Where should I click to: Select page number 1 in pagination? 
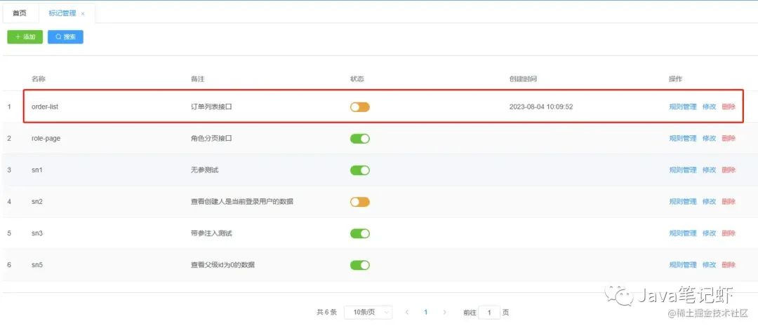pyautogui.click(x=426, y=313)
